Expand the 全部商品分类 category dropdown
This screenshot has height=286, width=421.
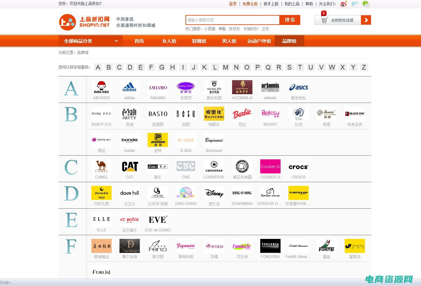[90, 41]
